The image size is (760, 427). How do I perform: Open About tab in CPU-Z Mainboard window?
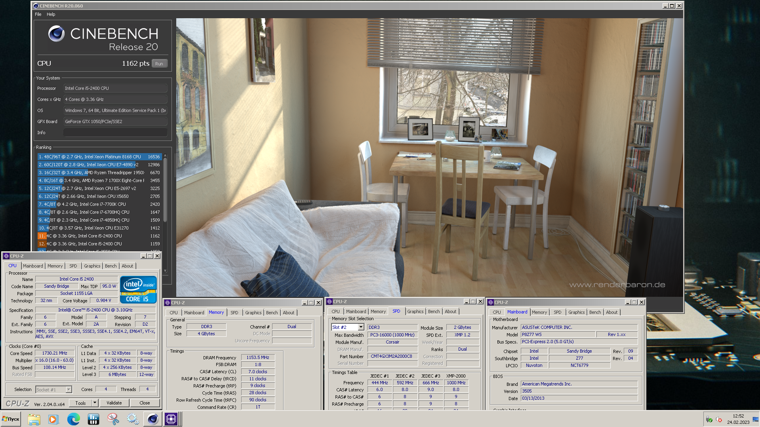click(612, 312)
